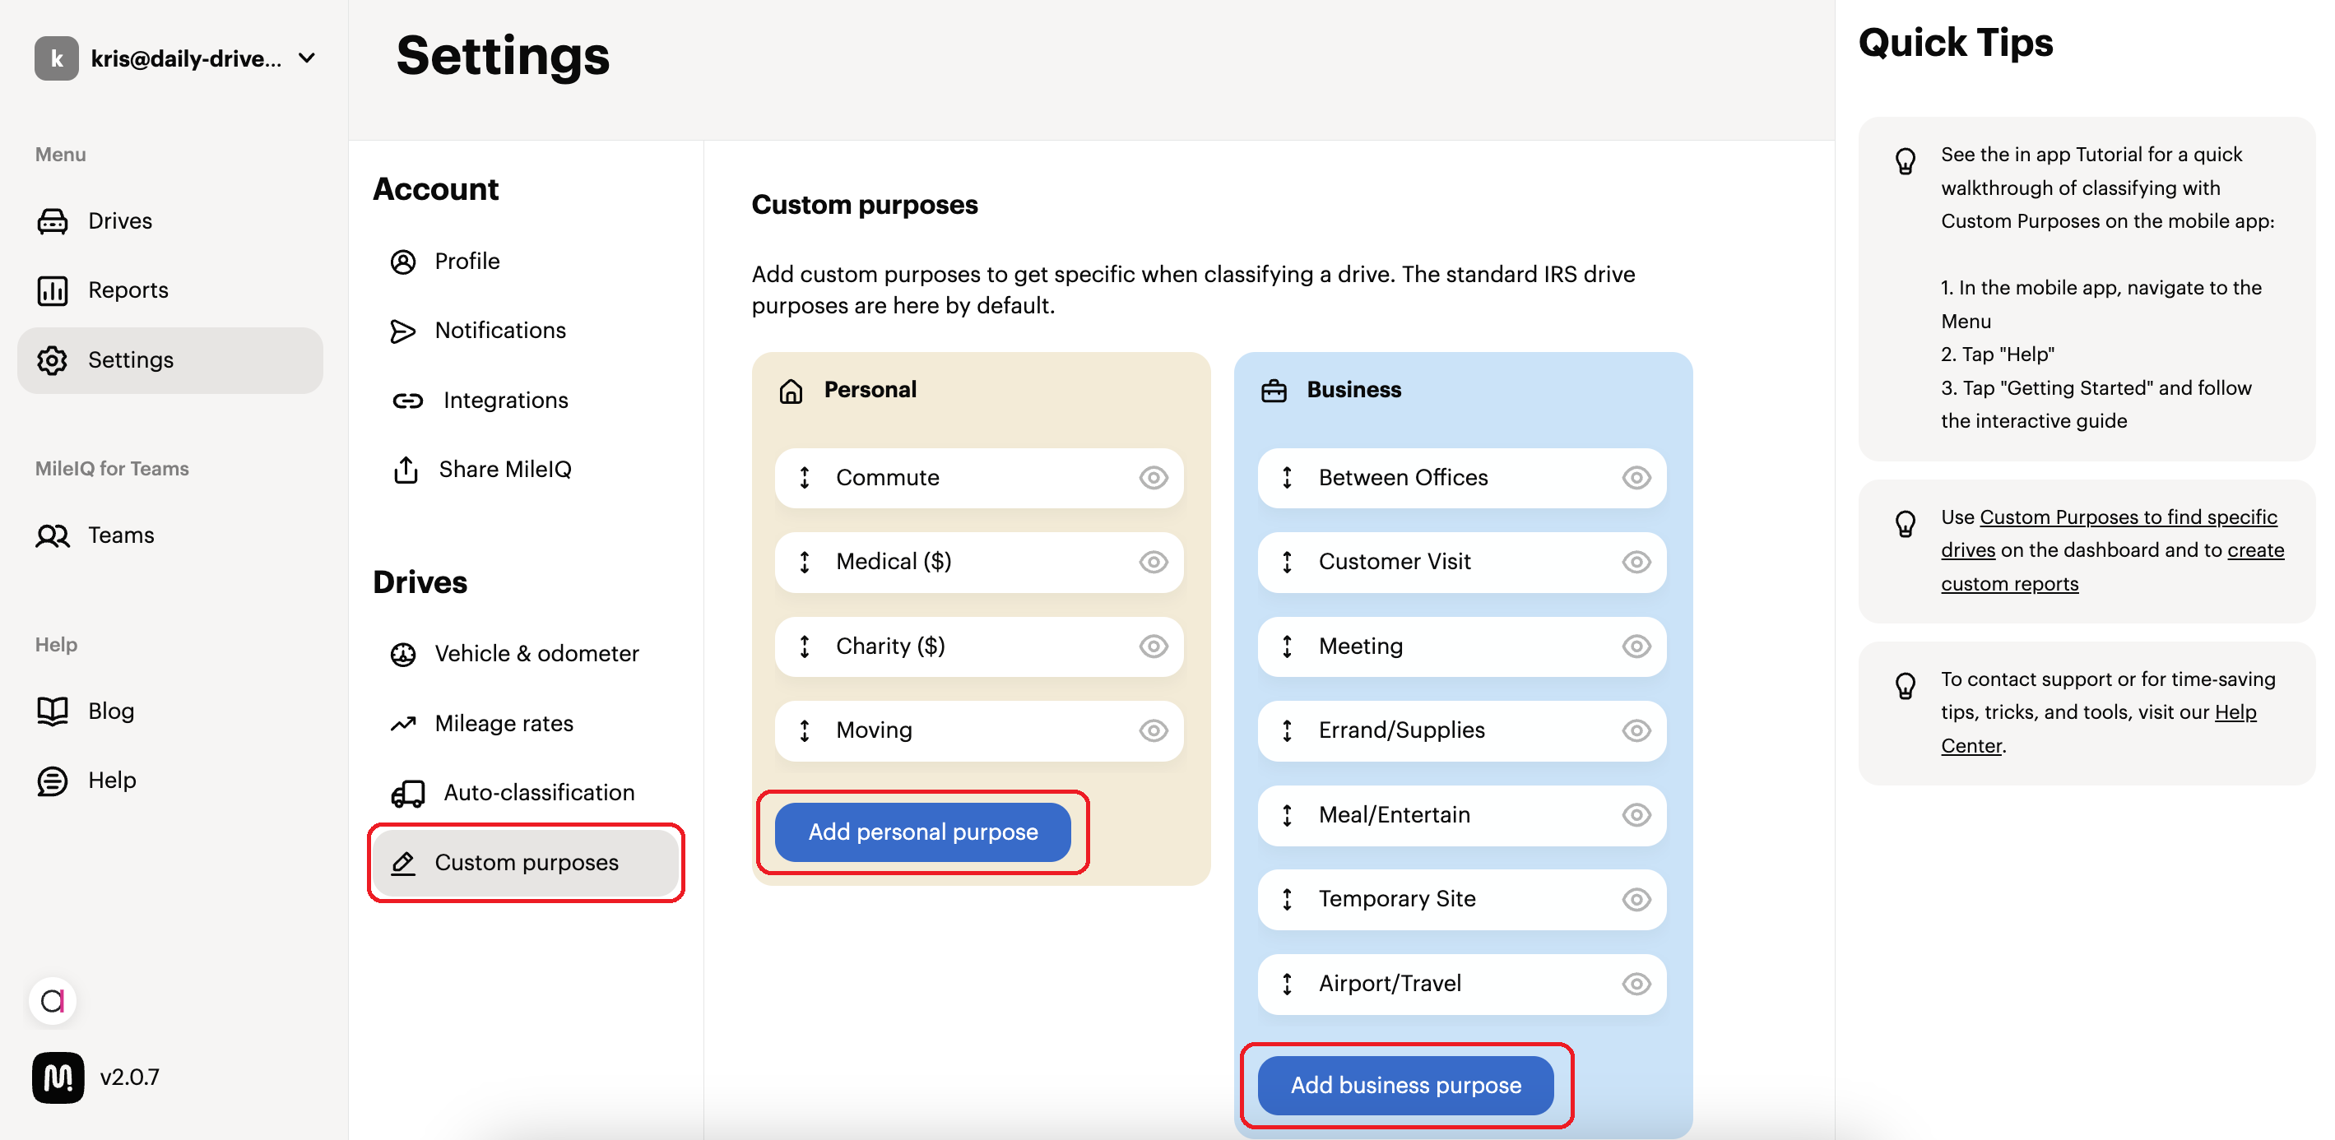
Task: Click the MileIQ logo icon near version number
Action: coord(58,1077)
